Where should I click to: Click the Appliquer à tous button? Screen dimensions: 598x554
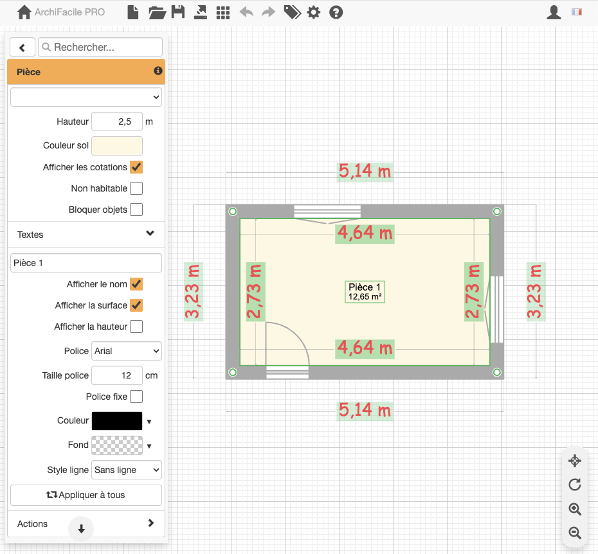click(x=86, y=495)
